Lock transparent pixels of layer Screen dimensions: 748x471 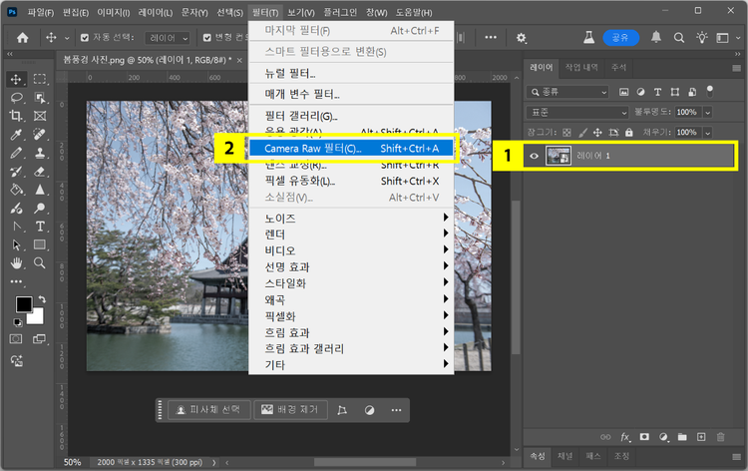click(566, 133)
